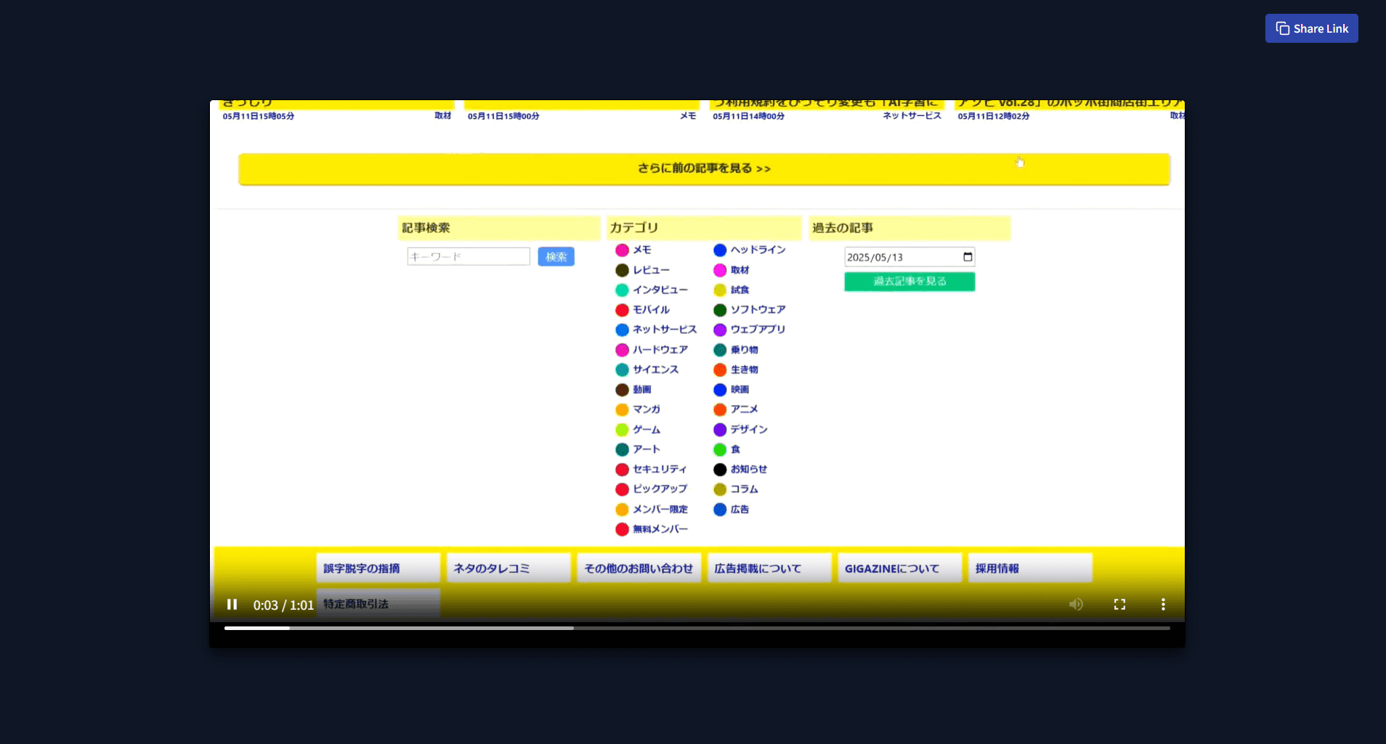The height and width of the screenshot is (744, 1386).
Task: Select the 生き物 category
Action: 736,369
